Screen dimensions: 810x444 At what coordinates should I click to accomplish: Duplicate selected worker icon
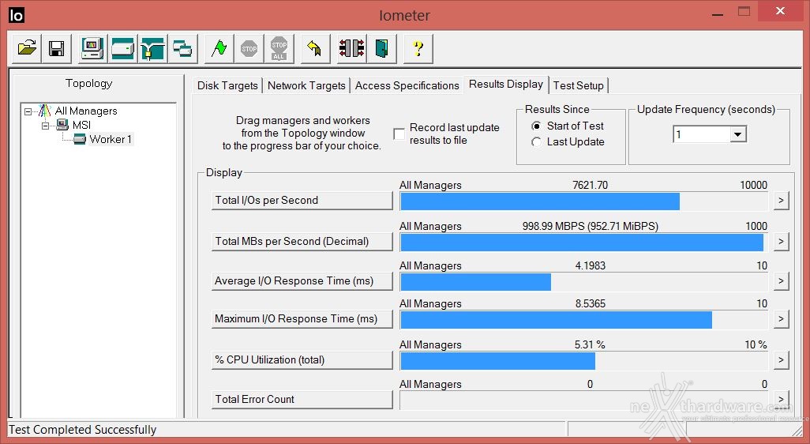coord(183,48)
